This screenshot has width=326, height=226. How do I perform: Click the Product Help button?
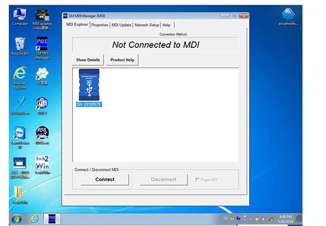[x=122, y=60]
